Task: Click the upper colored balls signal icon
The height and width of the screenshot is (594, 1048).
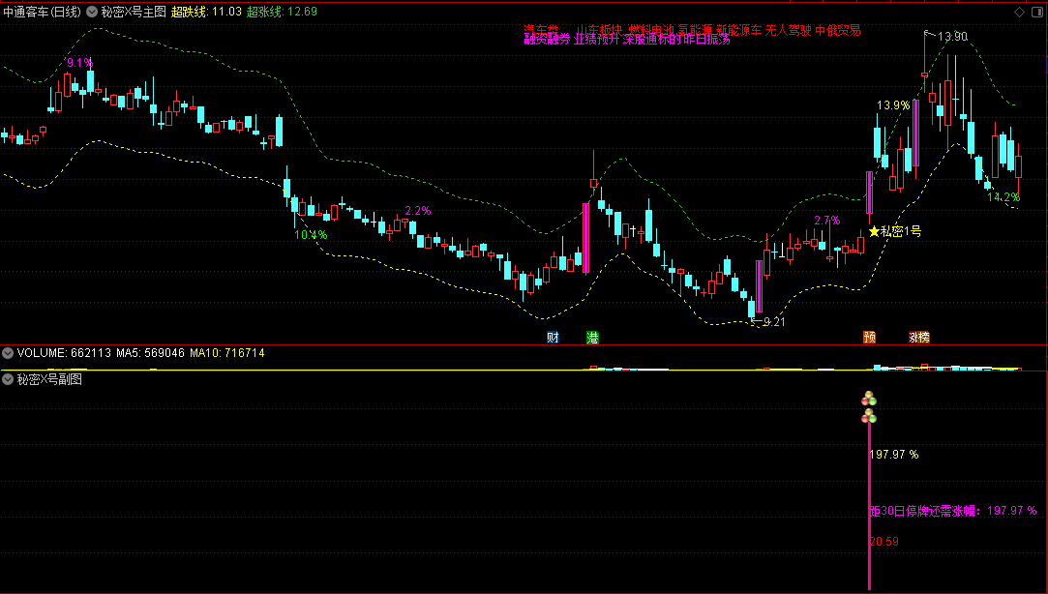Action: pos(869,399)
